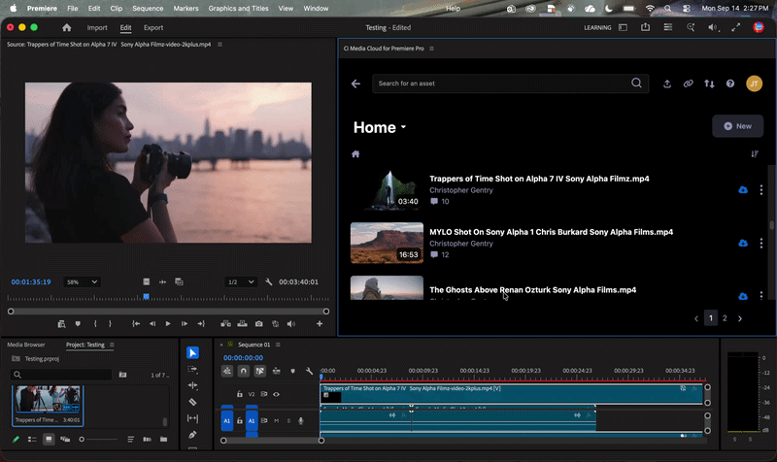Open Quick Export share icon in header
Viewport: 777px width, 462px height.
[645, 27]
